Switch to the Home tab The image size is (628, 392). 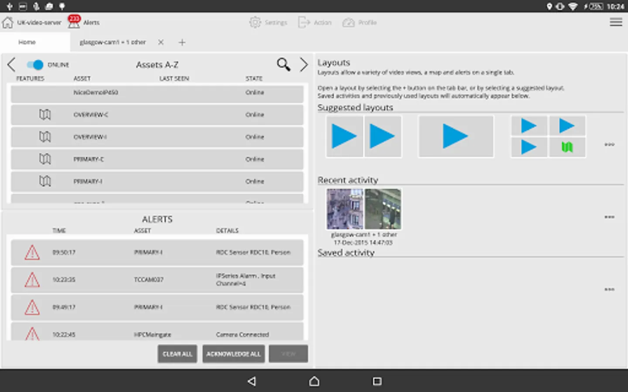coord(27,42)
